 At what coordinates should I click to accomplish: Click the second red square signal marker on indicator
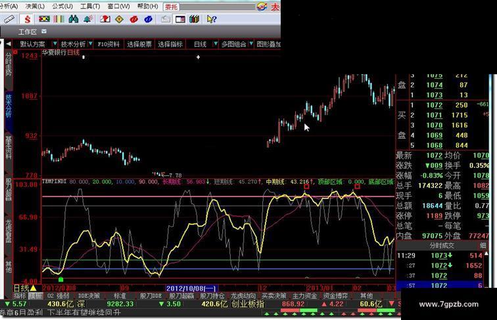click(357, 187)
